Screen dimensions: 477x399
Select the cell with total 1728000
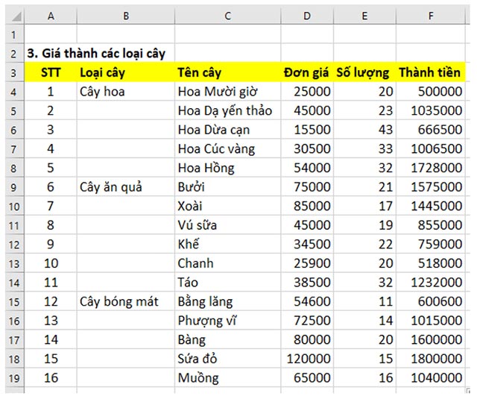[x=432, y=168]
